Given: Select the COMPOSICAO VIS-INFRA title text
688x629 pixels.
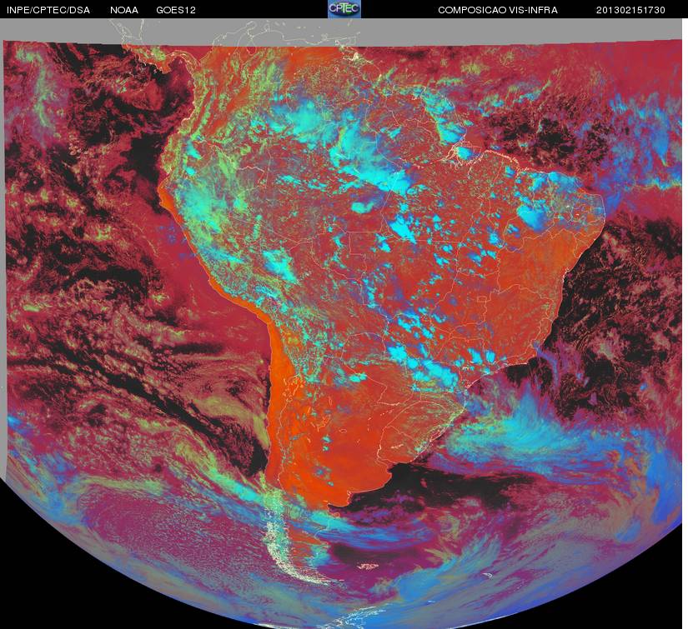Looking at the screenshot, I should pos(498,10).
